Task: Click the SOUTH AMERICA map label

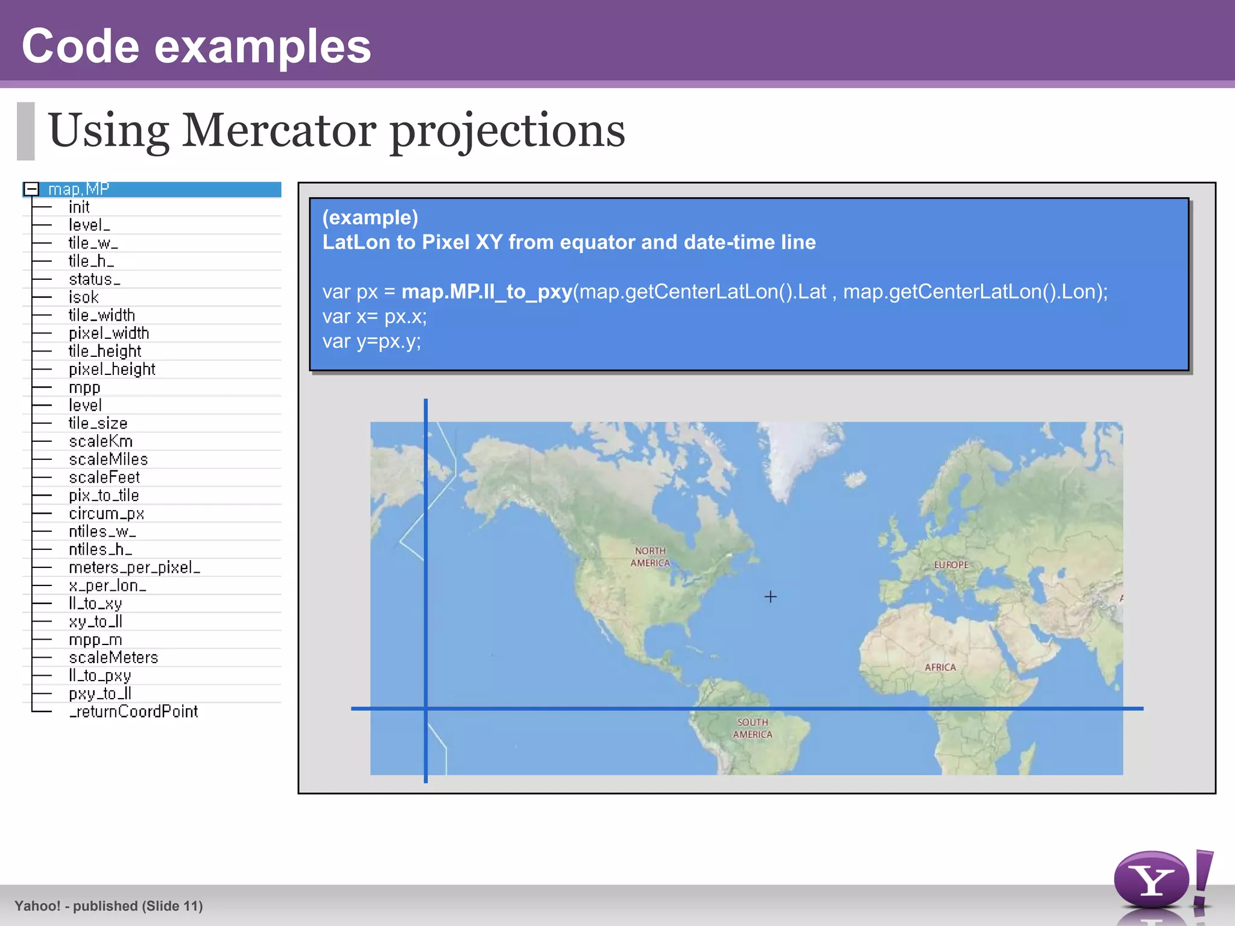Action: pos(752,728)
